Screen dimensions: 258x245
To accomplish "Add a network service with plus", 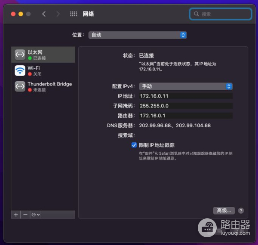I will pyautogui.click(x=16, y=215).
